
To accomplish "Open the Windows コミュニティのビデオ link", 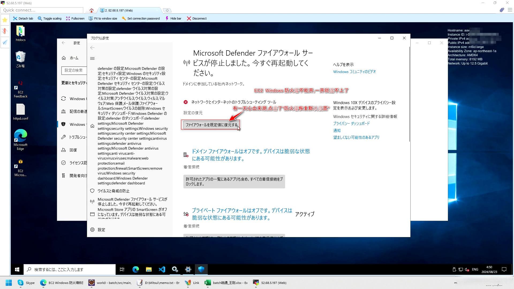I will [x=354, y=72].
